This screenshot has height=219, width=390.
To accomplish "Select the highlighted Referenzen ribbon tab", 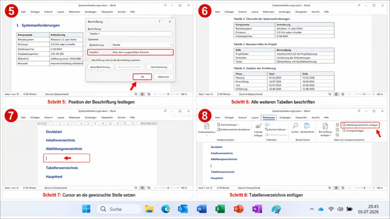I will click(x=269, y=117).
